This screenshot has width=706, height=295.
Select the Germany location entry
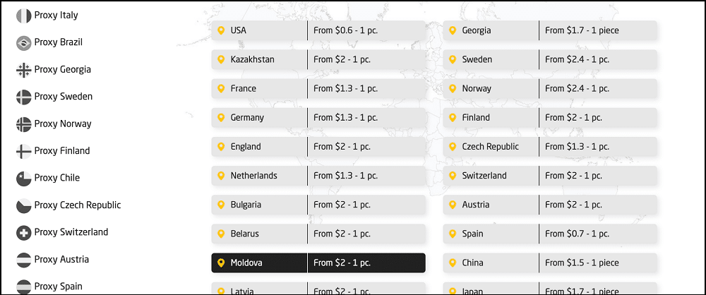click(x=318, y=118)
